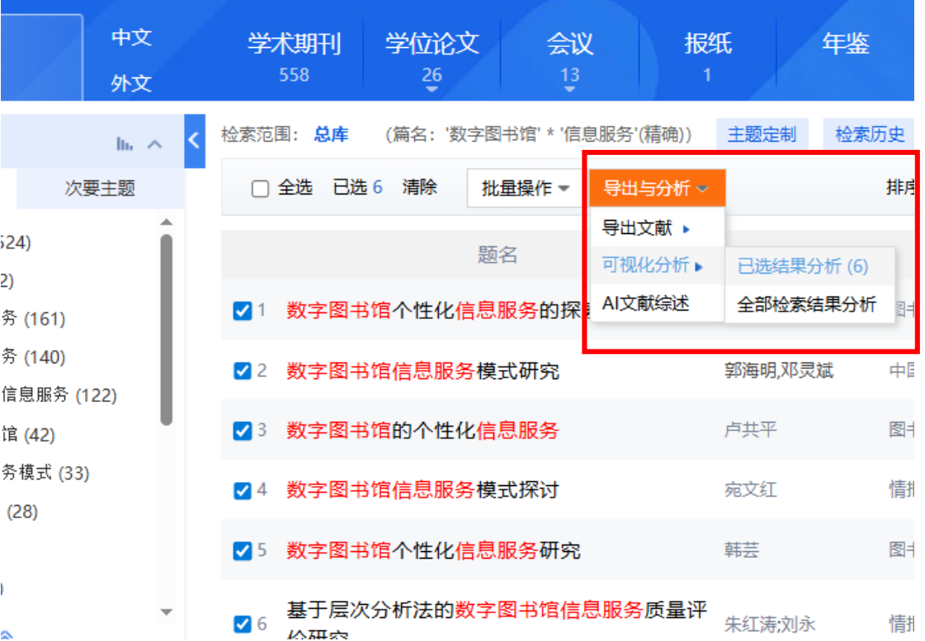The image size is (925, 641).
Task: Open the 导出文献 submenu
Action: pyautogui.click(x=645, y=228)
